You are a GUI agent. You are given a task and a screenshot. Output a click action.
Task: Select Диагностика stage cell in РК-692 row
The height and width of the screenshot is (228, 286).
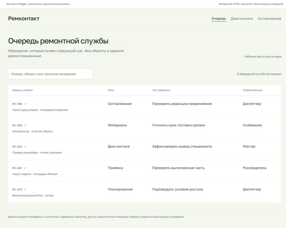pyautogui.click(x=119, y=147)
